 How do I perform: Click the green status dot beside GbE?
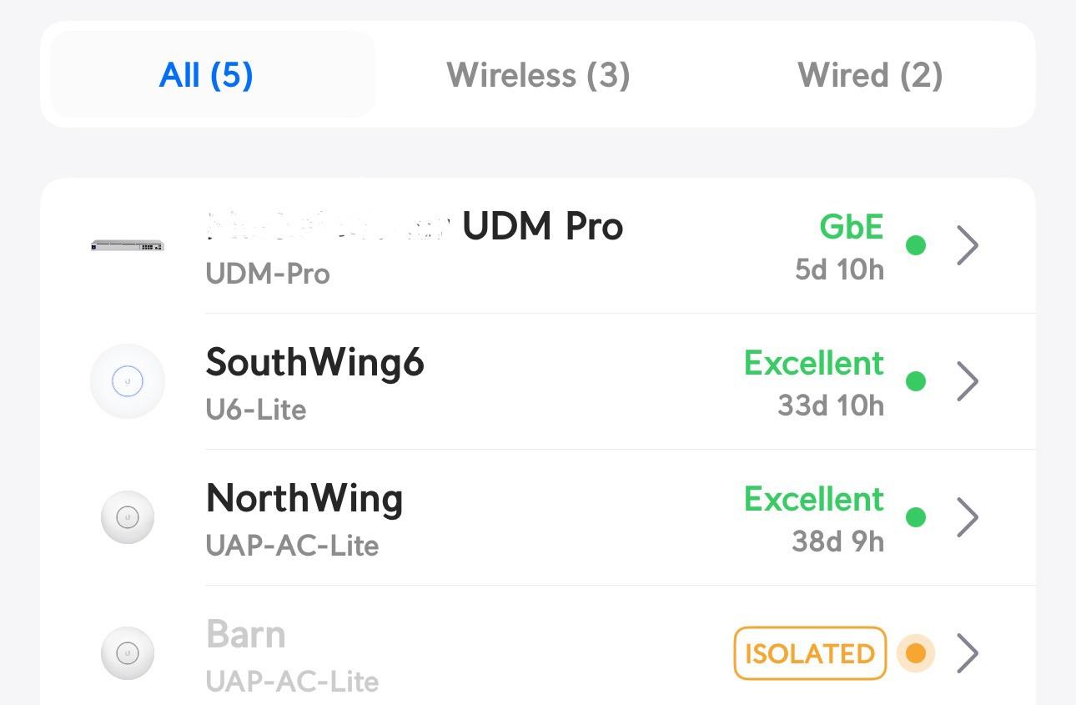click(x=916, y=246)
